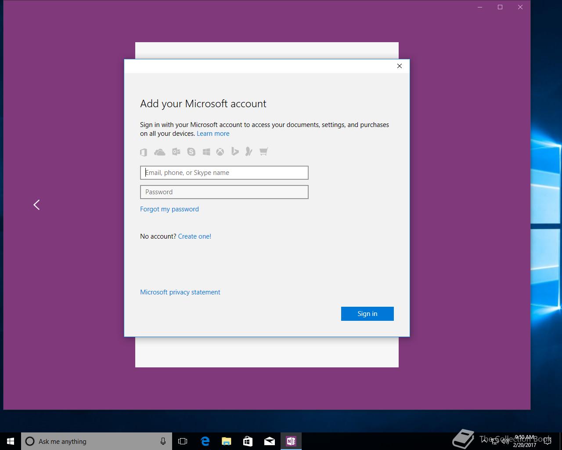Open the Mail app from the taskbar
562x450 pixels.
click(x=270, y=441)
